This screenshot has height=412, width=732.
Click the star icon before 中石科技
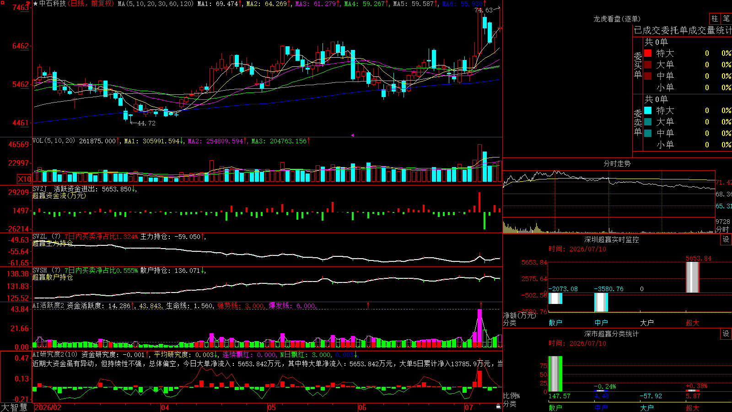coord(36,4)
